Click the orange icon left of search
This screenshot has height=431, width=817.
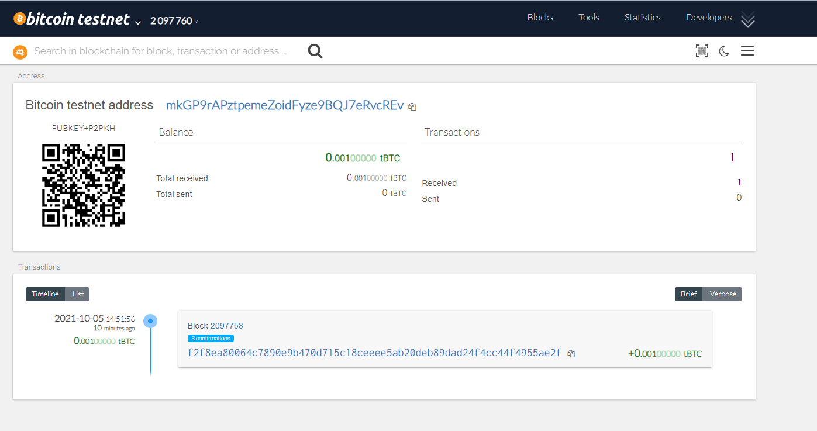[20, 52]
